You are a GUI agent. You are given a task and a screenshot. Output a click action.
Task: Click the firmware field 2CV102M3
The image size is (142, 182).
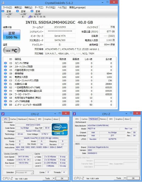(x=60, y=27)
